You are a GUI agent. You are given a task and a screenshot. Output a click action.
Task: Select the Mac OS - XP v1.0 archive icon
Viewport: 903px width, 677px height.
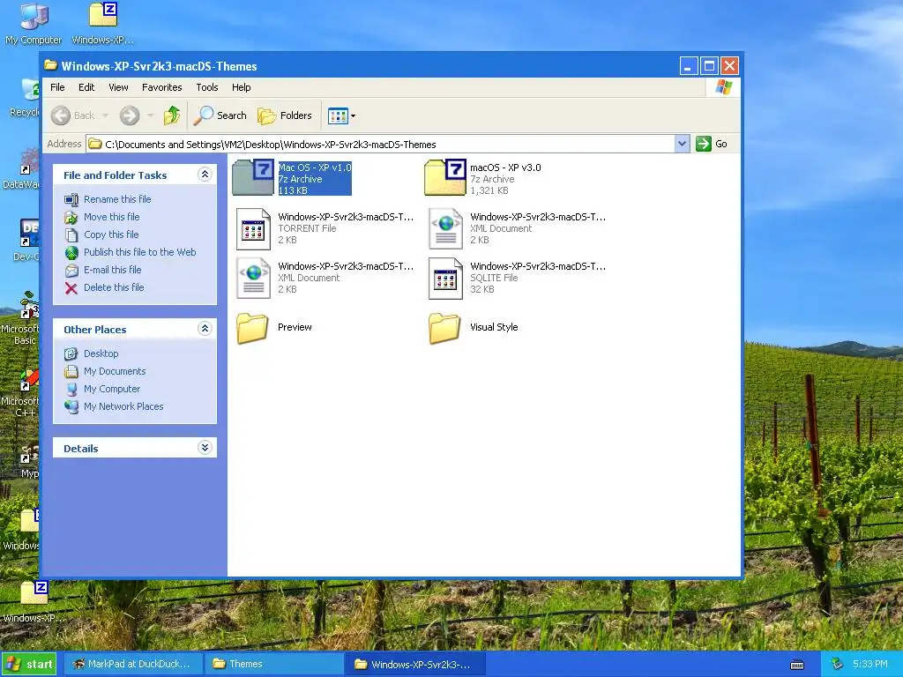point(253,177)
